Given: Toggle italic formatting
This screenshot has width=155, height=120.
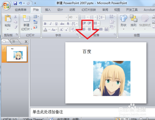Looking at the screenshot, I should (51, 24).
